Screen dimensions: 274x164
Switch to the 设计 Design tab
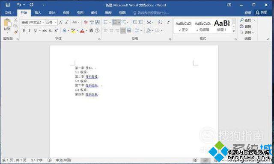pyautogui.click(x=52, y=12)
